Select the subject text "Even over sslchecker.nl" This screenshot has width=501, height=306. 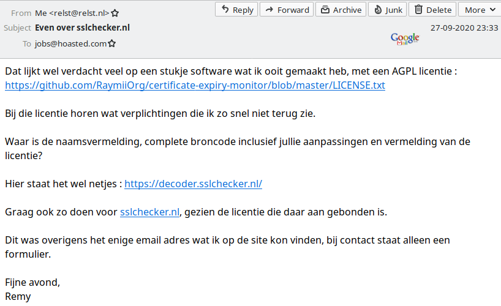pyautogui.click(x=82, y=28)
